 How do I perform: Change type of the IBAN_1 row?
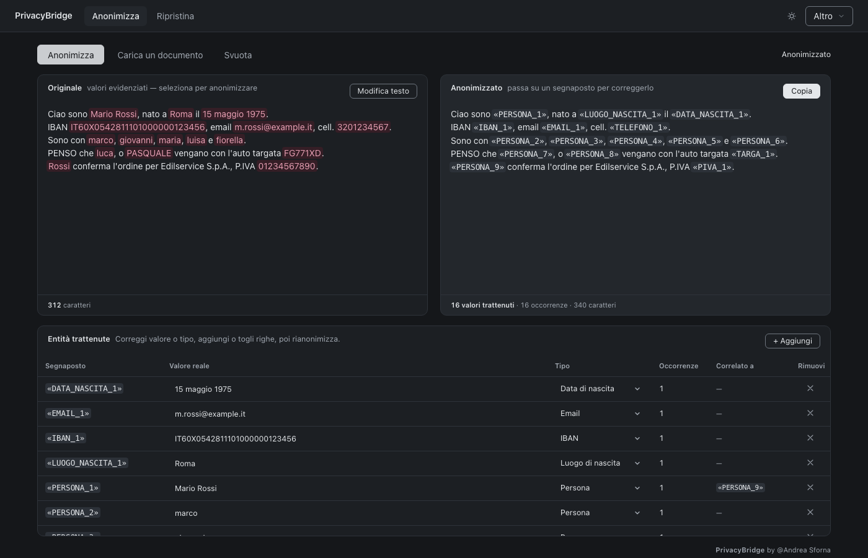pyautogui.click(x=600, y=438)
